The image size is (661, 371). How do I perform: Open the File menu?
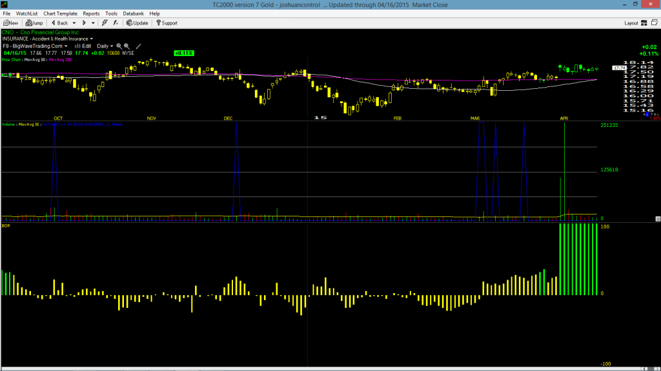[x=6, y=14]
